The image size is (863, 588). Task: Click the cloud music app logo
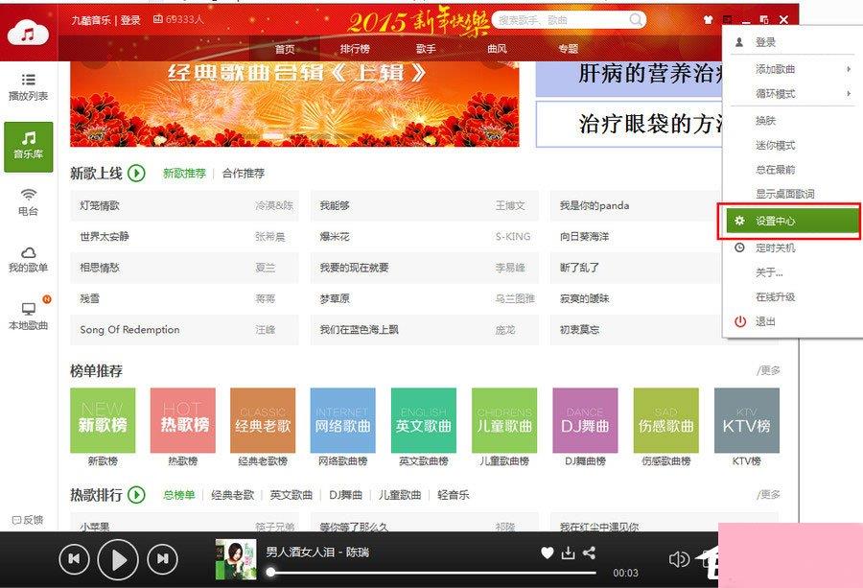pos(28,33)
